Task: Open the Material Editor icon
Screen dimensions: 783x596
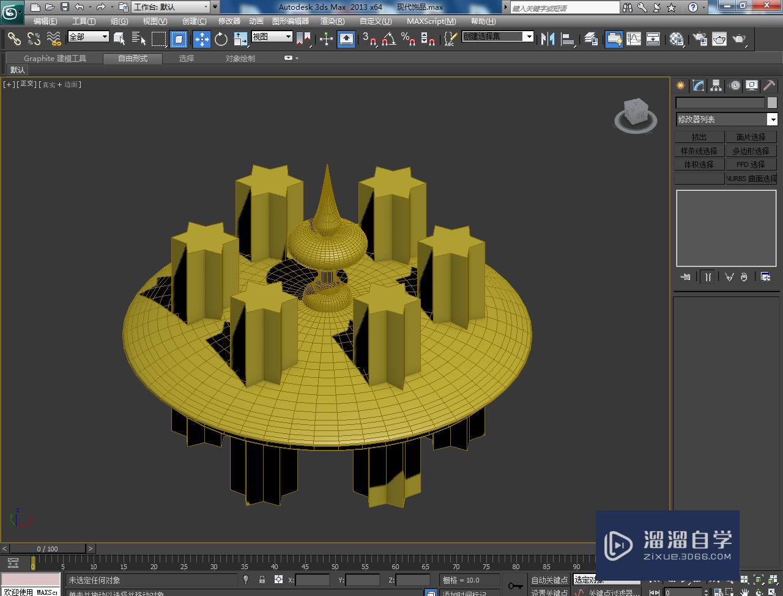Action: click(677, 39)
